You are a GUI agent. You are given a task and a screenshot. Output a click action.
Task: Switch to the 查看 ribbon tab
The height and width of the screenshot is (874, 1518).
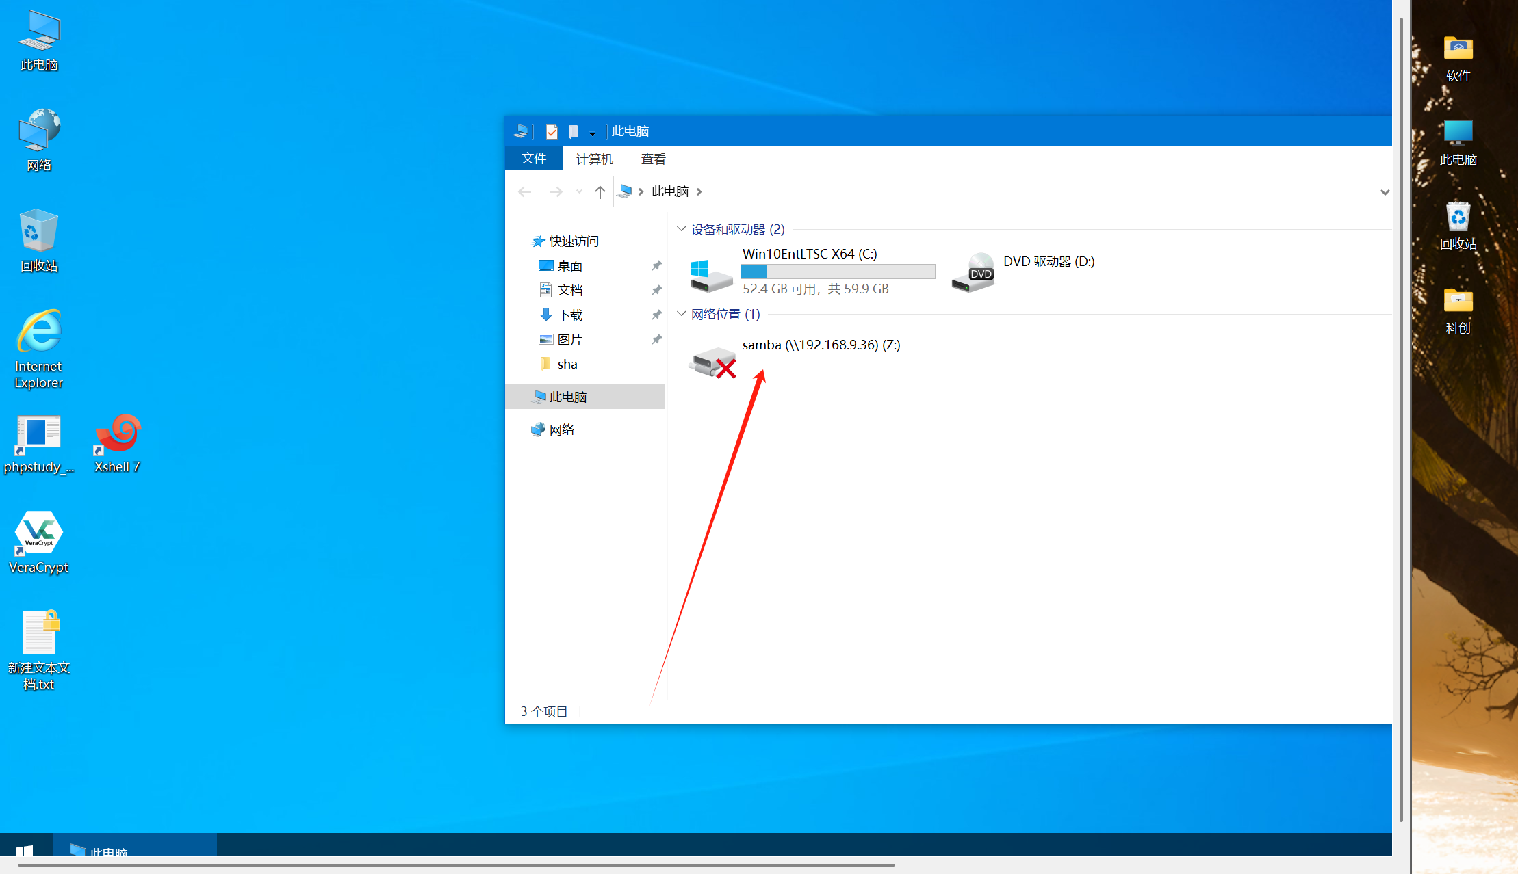(653, 159)
